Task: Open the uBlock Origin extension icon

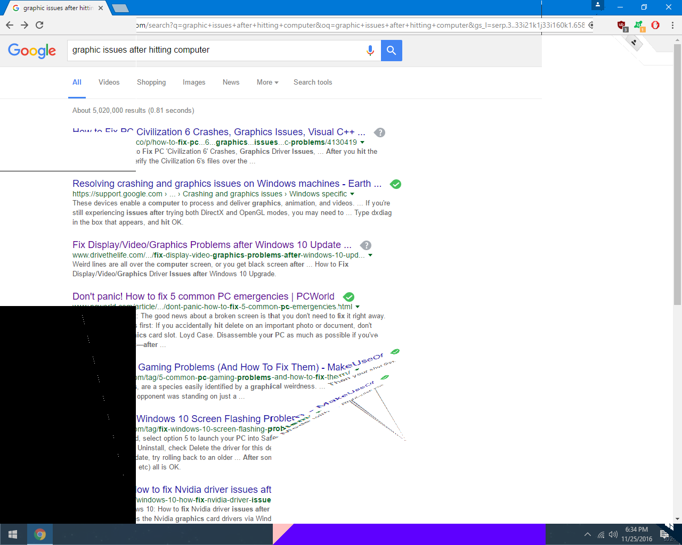Action: click(x=622, y=26)
